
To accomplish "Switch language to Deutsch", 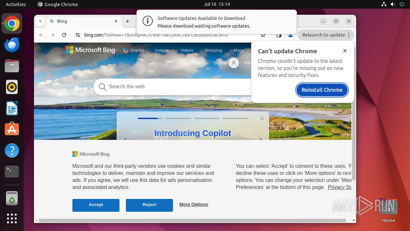I will tap(200, 63).
